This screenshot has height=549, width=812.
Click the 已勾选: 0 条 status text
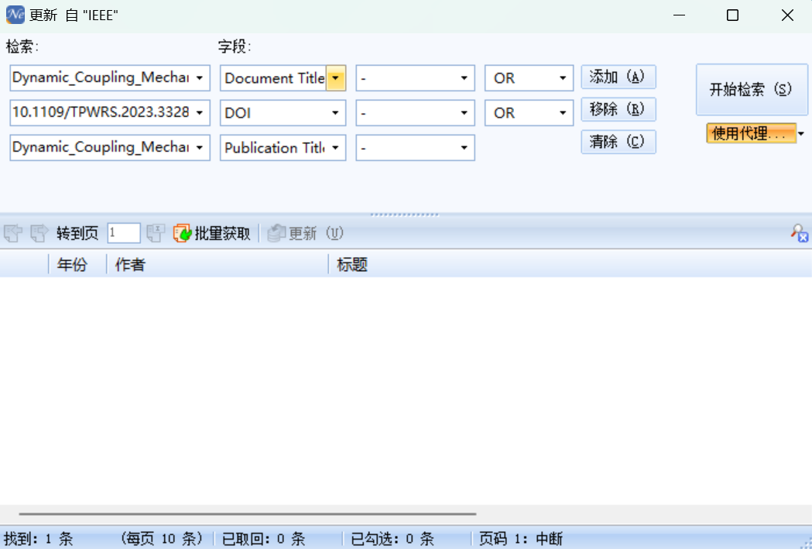pyautogui.click(x=392, y=539)
